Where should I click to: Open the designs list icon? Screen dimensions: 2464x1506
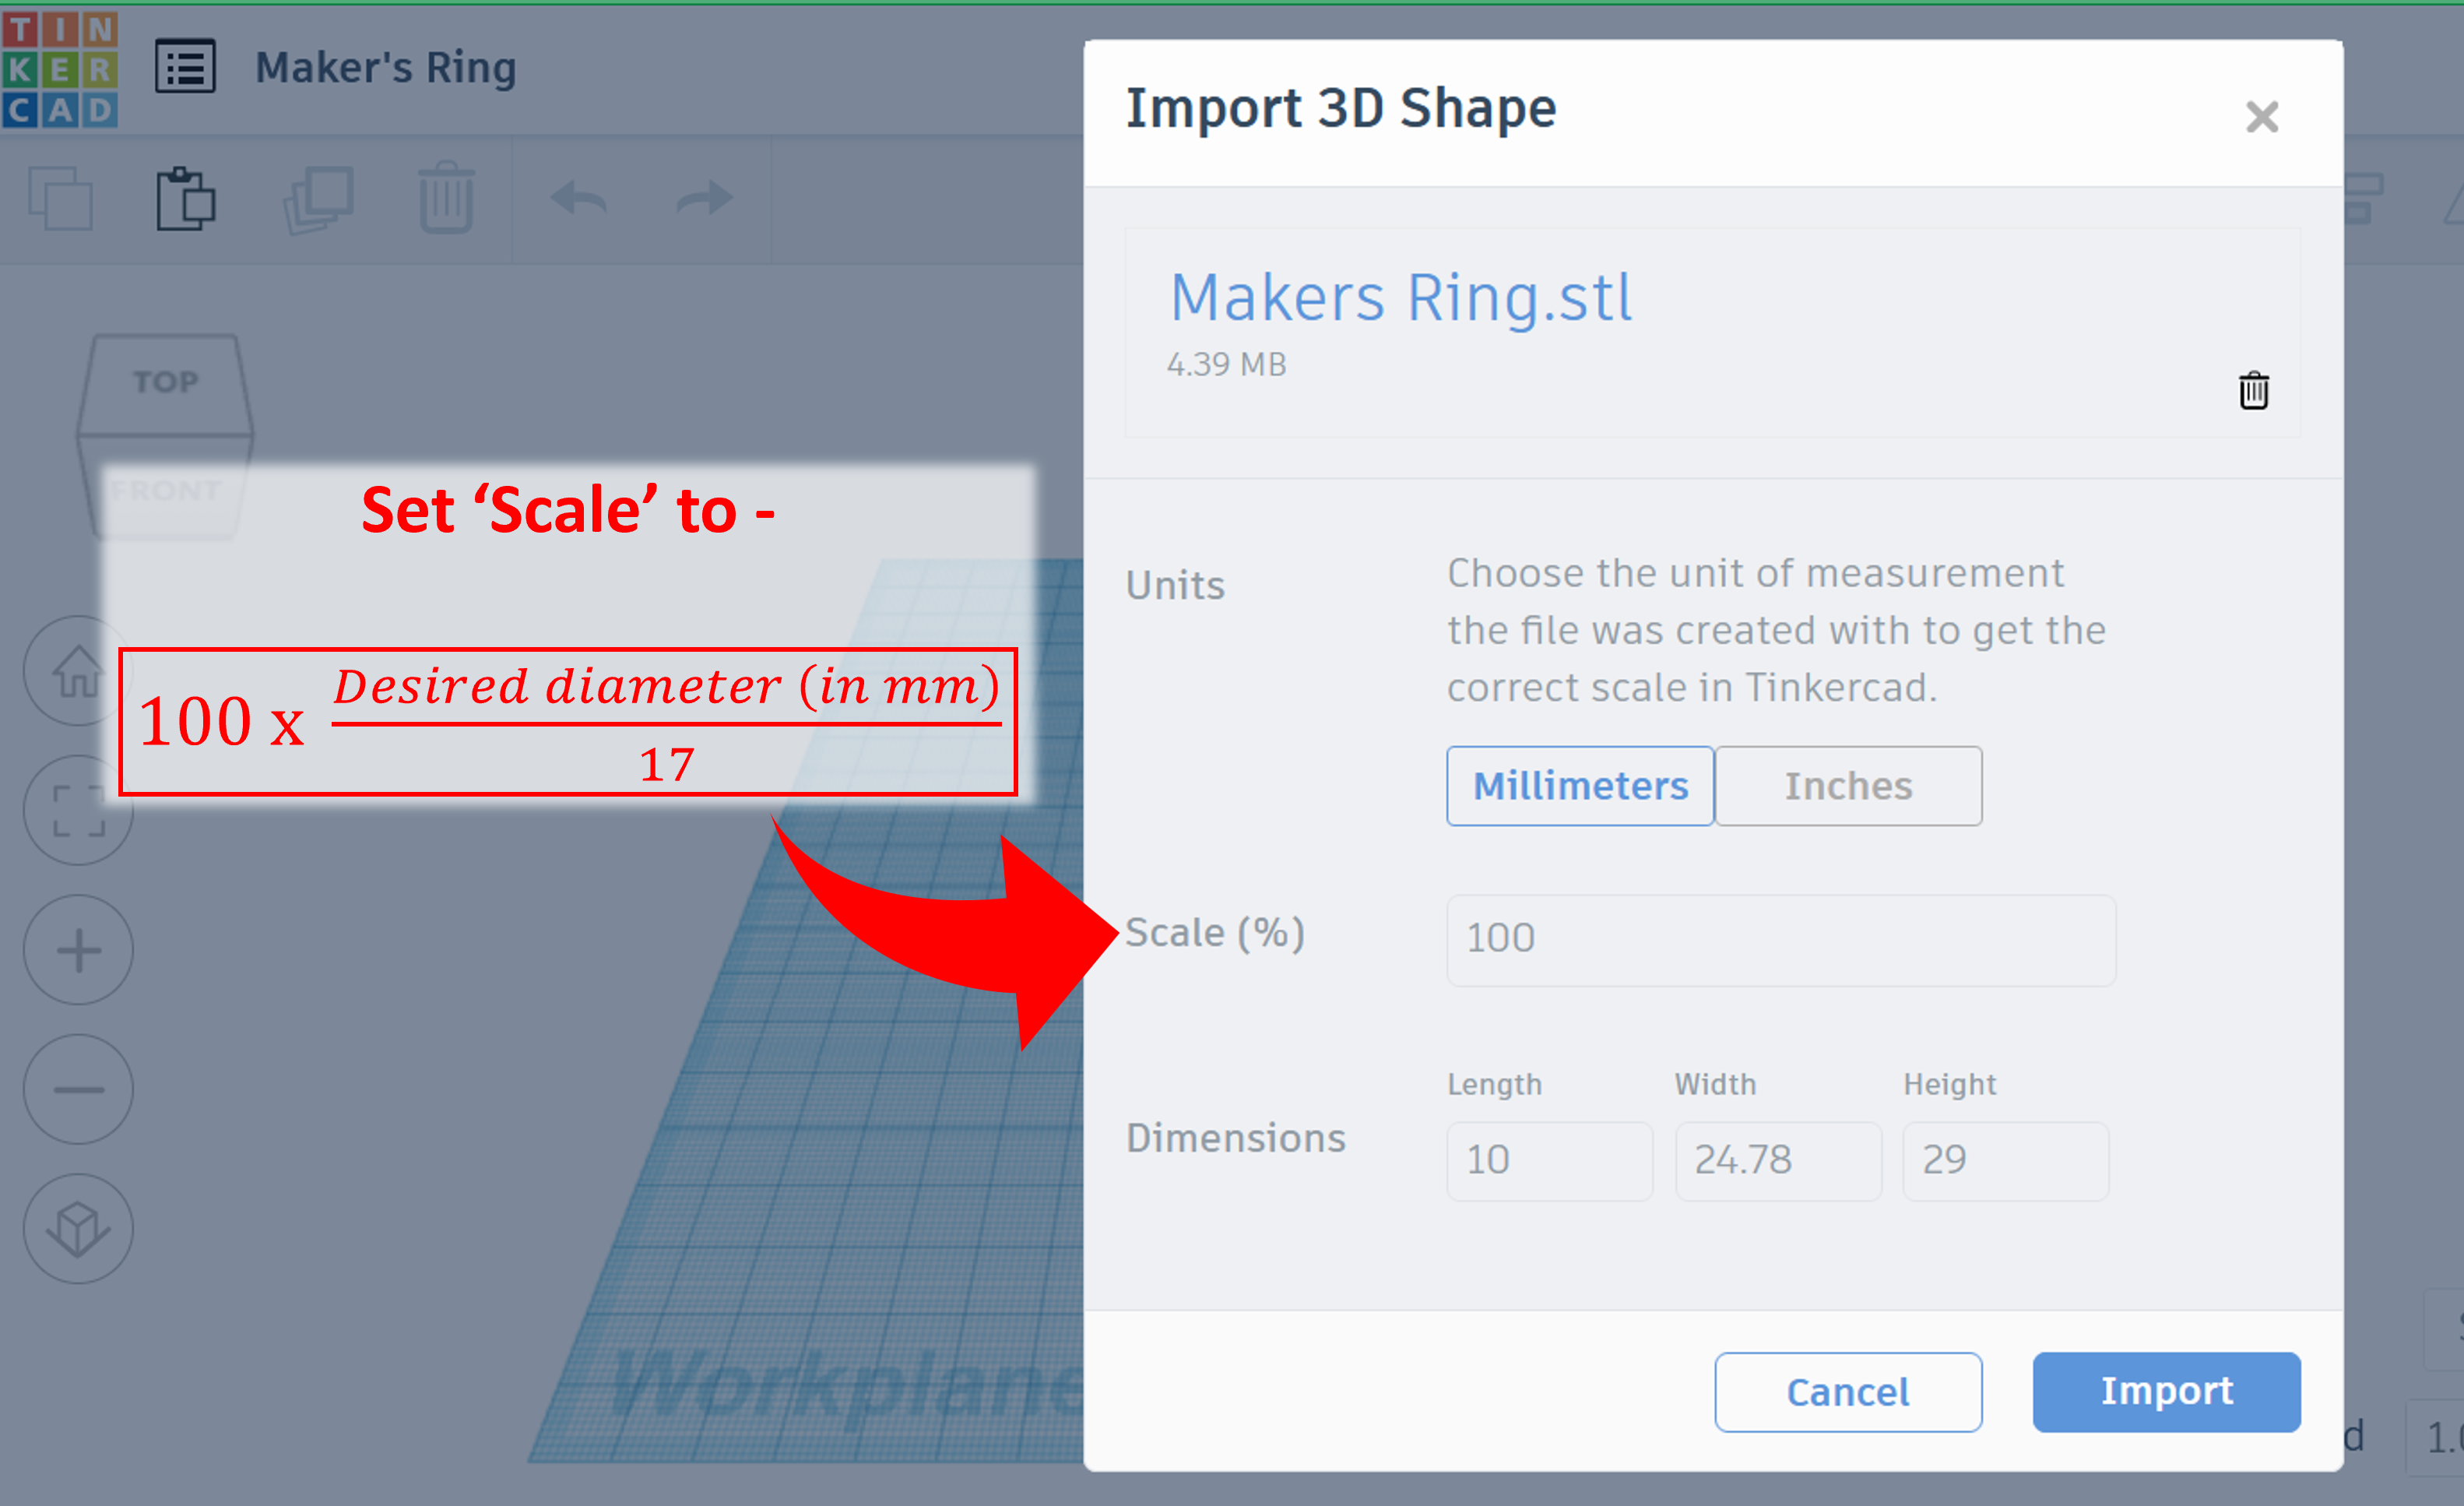pos(185,67)
